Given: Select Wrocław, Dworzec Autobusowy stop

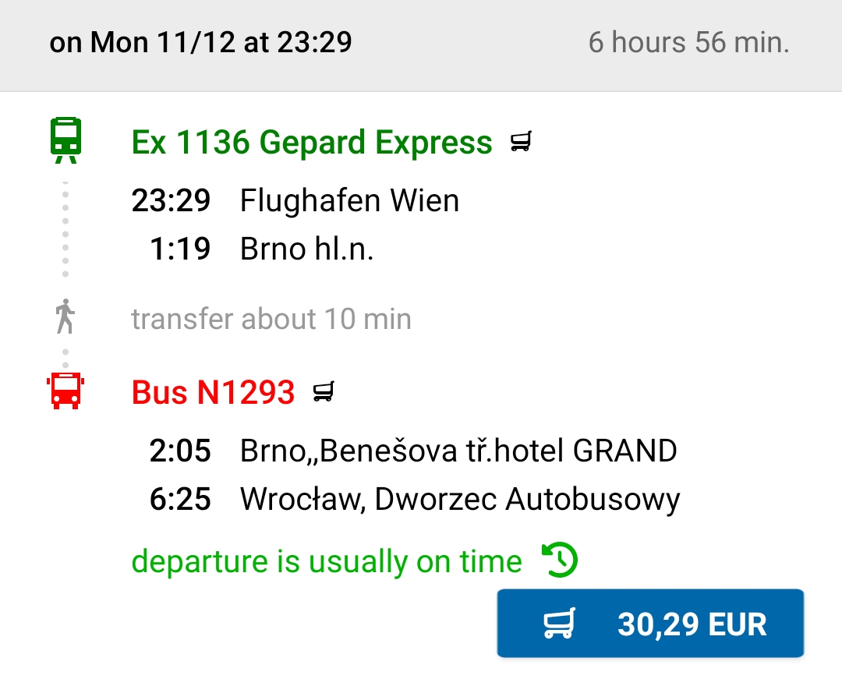Looking at the screenshot, I should tap(460, 499).
